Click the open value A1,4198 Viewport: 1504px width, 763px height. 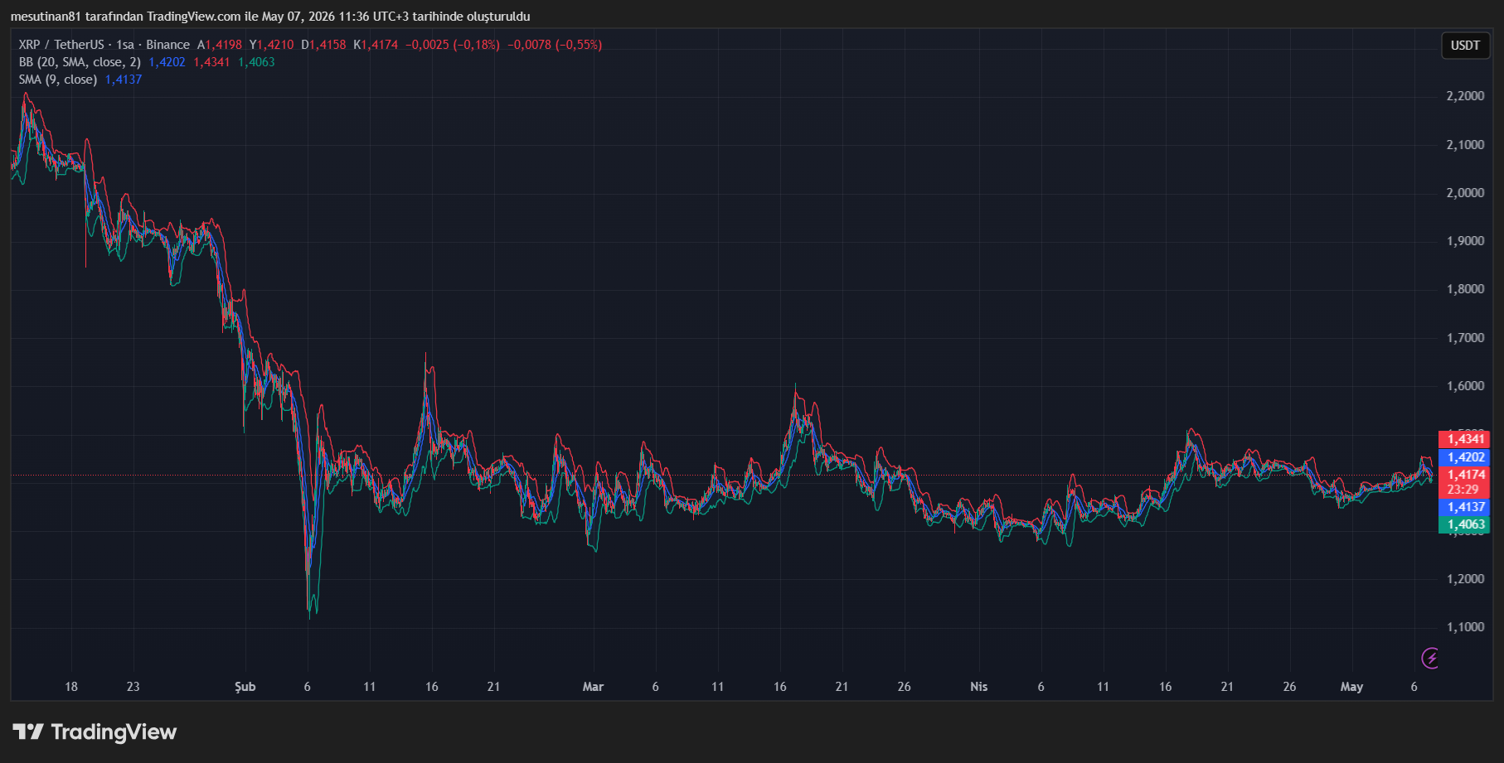tap(220, 45)
